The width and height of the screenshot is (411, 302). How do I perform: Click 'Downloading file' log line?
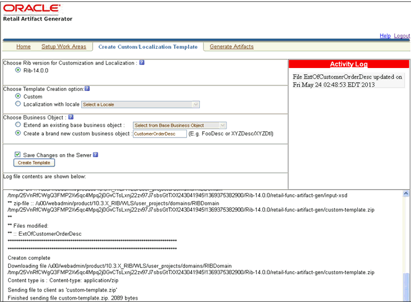(191, 269)
